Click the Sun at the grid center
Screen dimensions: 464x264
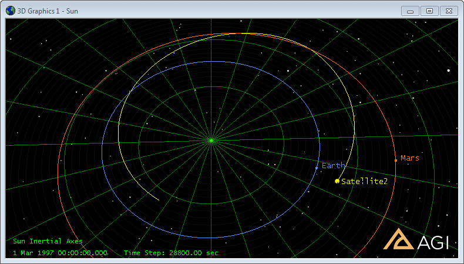[x=211, y=140]
